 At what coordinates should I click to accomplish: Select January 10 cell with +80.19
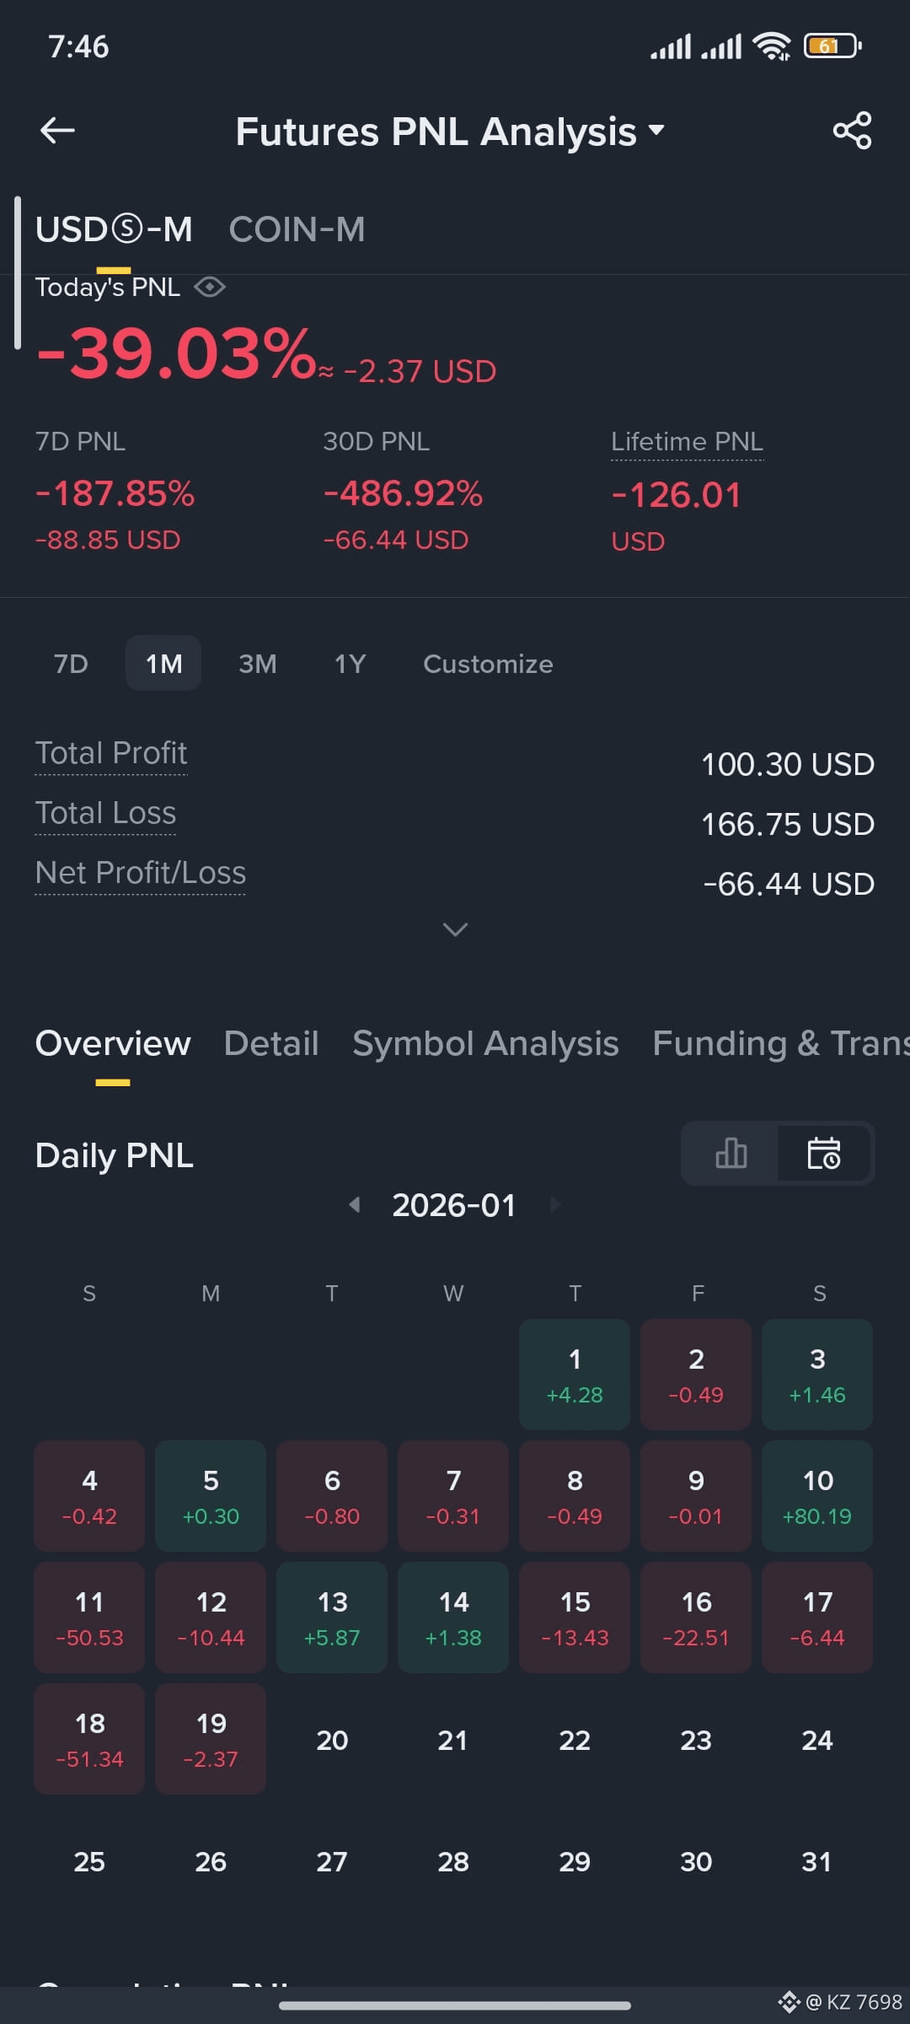[x=817, y=1496]
